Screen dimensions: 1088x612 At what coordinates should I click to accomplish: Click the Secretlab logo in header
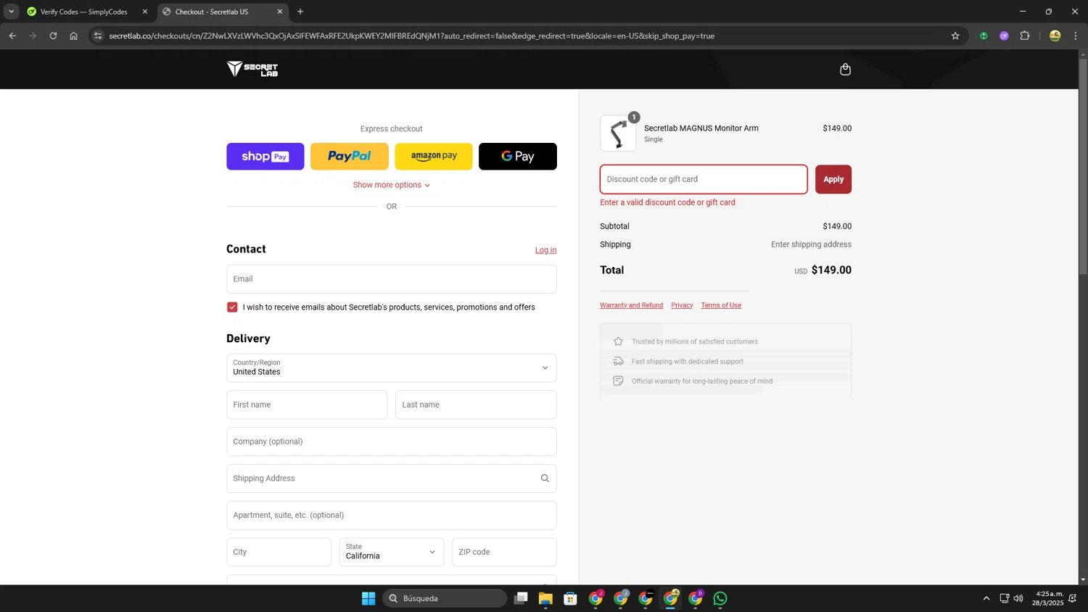252,69
